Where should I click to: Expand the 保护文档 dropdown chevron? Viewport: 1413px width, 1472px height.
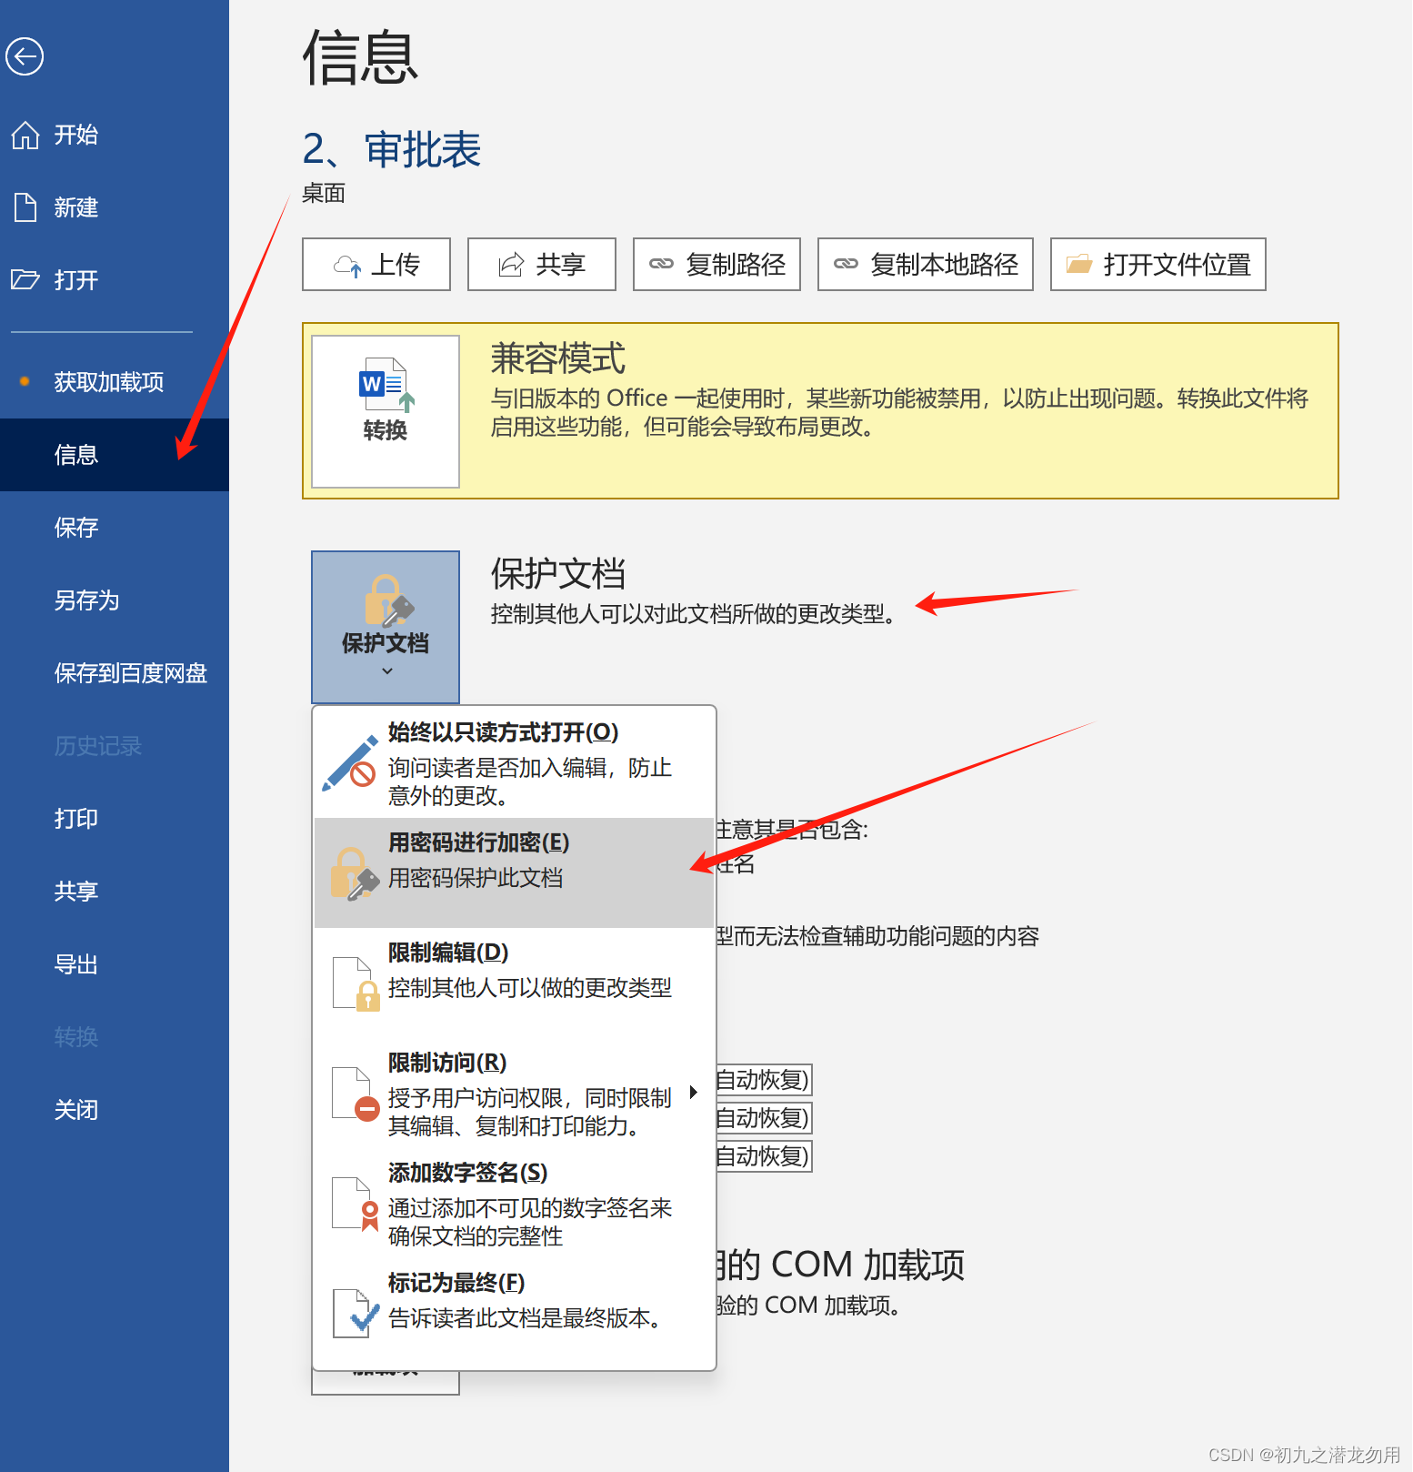click(387, 671)
